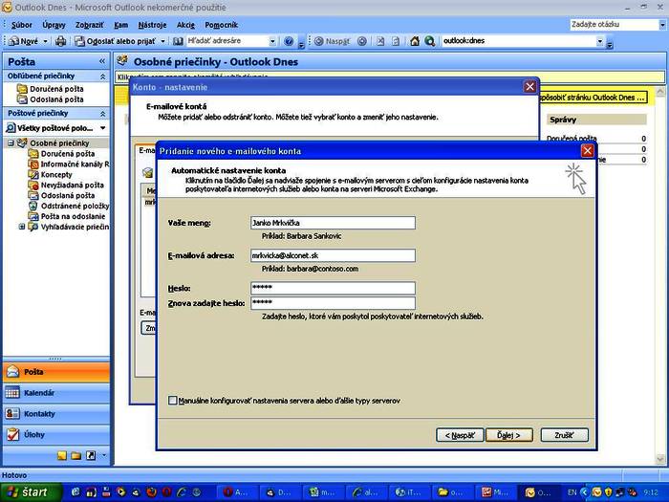The image size is (669, 502).
Task: Click EN language indicator in system tray
Action: click(x=572, y=492)
